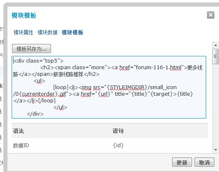Click the closing </div> line in code
Viewport: 219px width, 172px height.
click(35, 114)
